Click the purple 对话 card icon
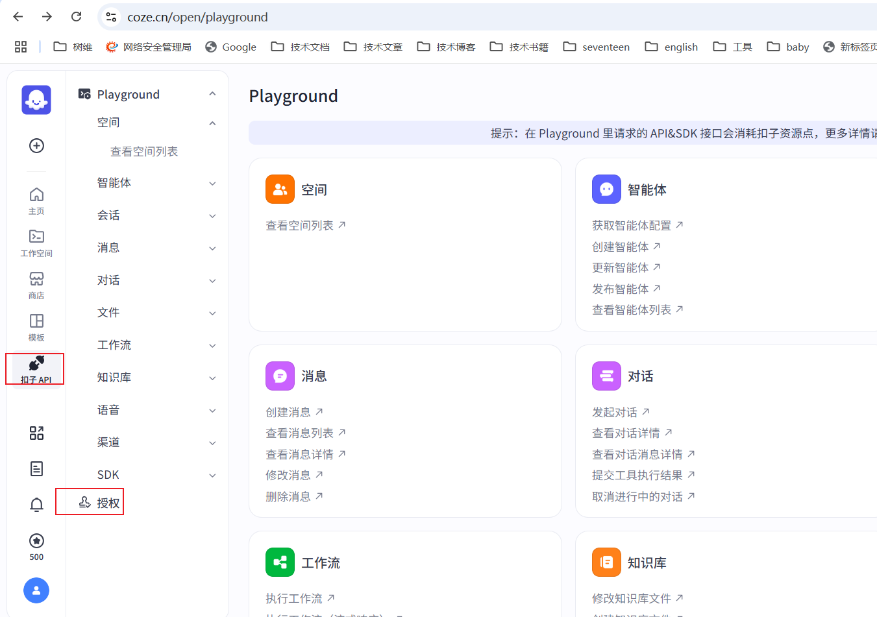This screenshot has width=877, height=617. 606,376
